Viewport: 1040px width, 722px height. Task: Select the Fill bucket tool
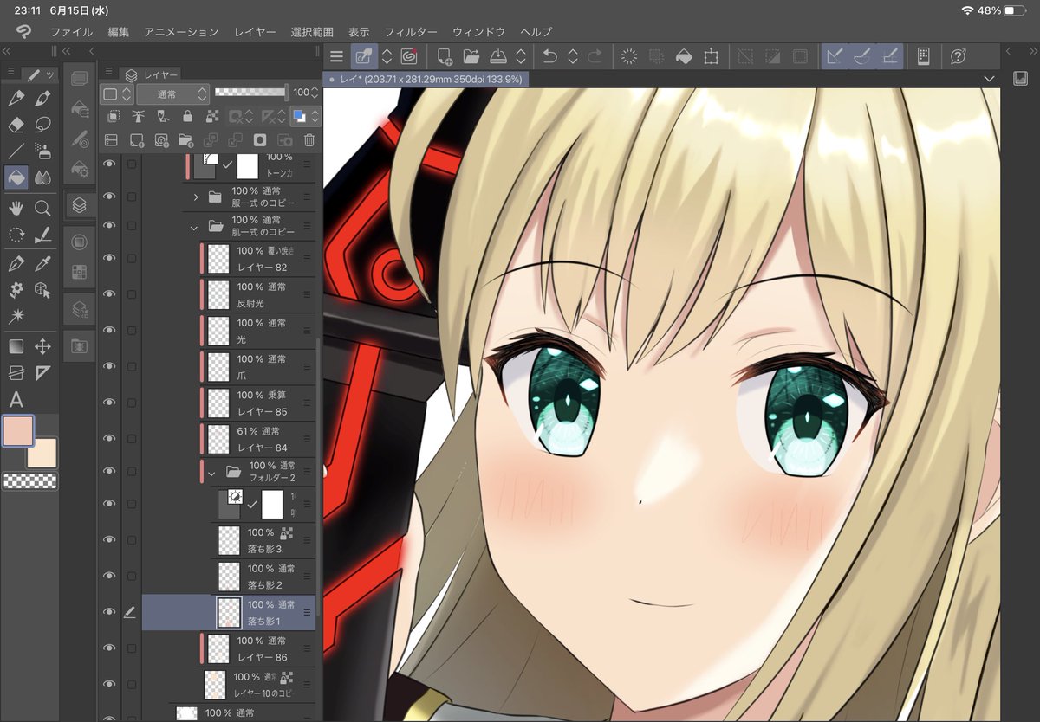16,177
